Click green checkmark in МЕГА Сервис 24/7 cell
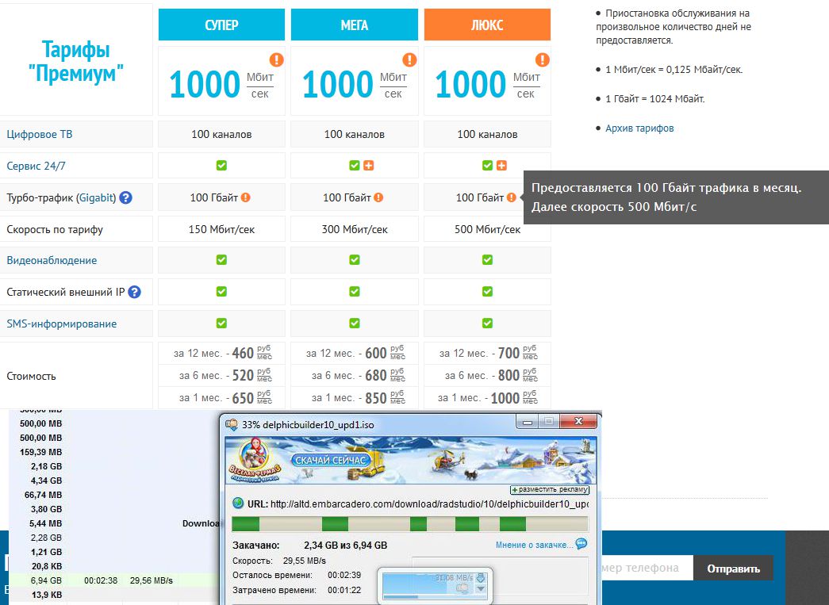 355,166
